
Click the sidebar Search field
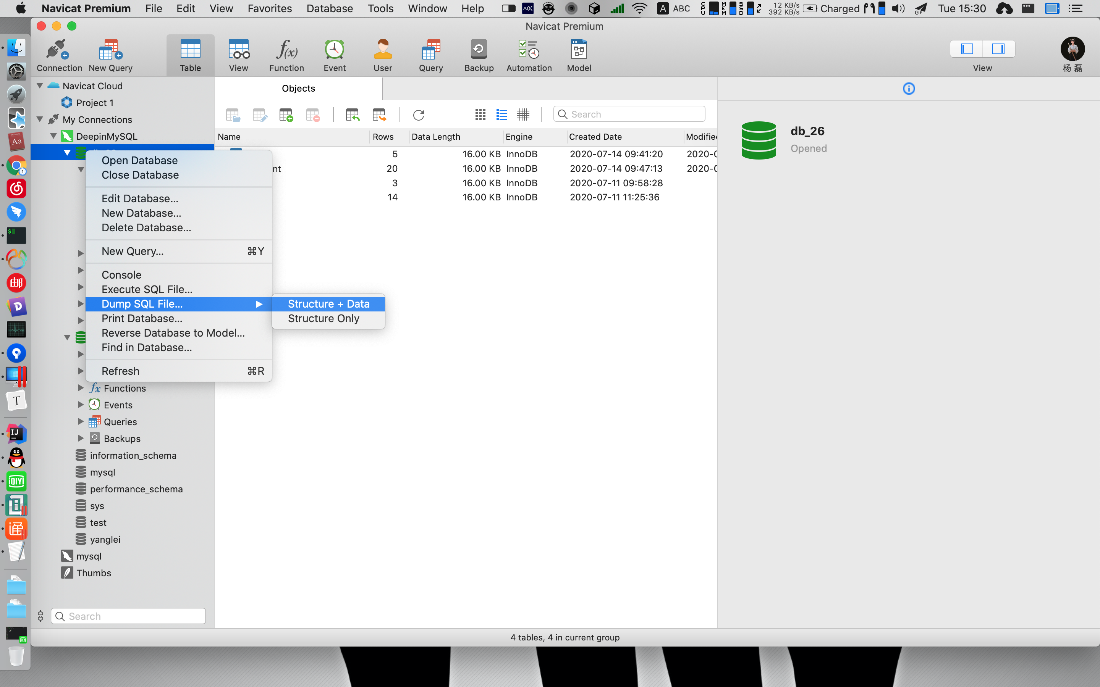click(x=128, y=616)
